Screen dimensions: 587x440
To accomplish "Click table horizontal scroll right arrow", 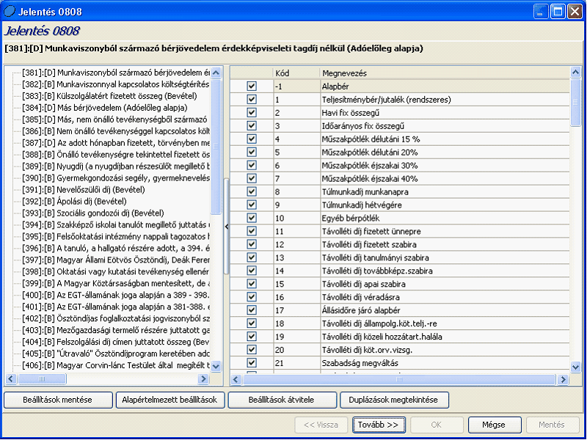I will click(x=563, y=380).
